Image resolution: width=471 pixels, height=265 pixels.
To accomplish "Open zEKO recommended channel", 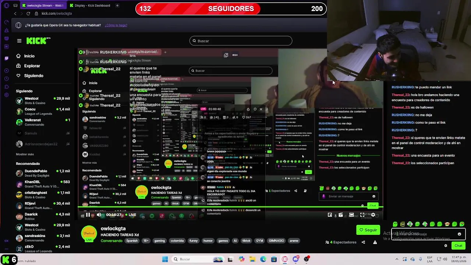I will 43,249.
